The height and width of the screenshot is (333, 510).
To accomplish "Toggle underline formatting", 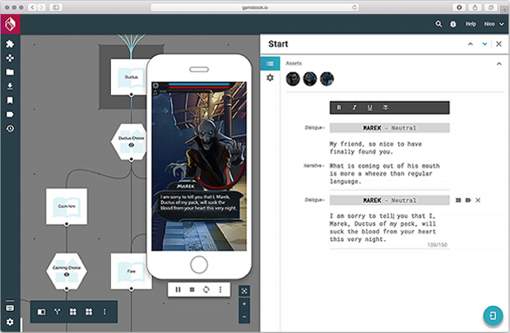I will [x=370, y=108].
